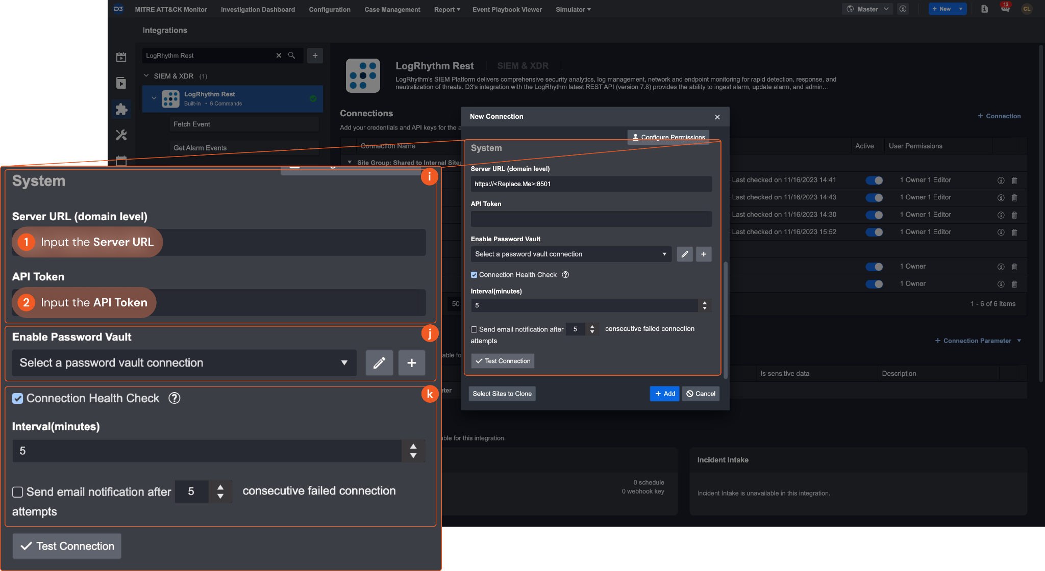Collapse the SIEM & XDR category

point(146,76)
